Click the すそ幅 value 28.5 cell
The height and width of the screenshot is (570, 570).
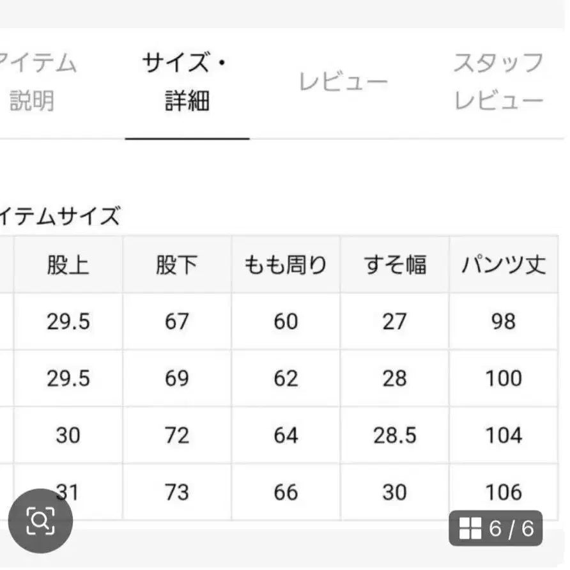pos(394,436)
